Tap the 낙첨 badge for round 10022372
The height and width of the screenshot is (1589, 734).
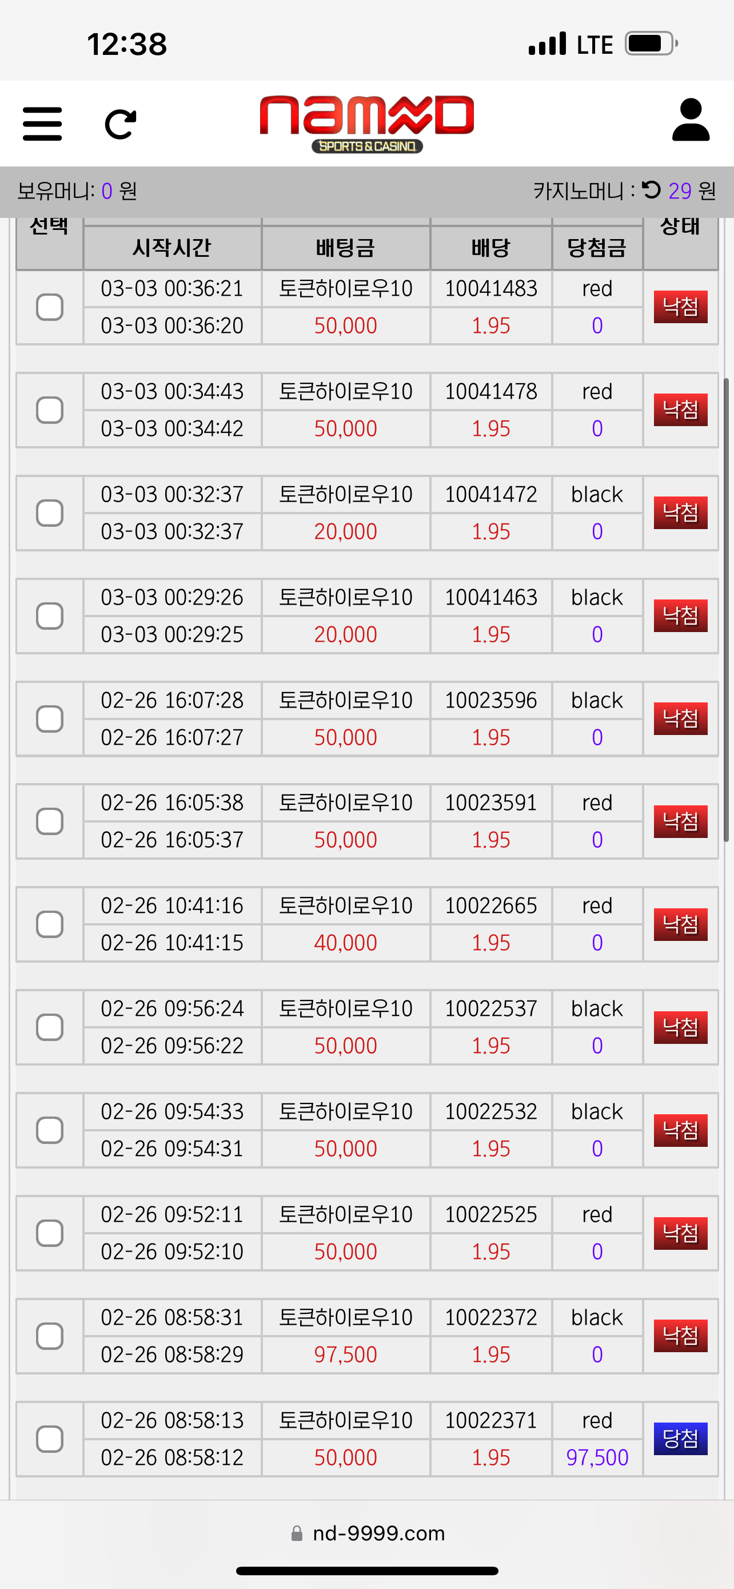click(x=680, y=1336)
